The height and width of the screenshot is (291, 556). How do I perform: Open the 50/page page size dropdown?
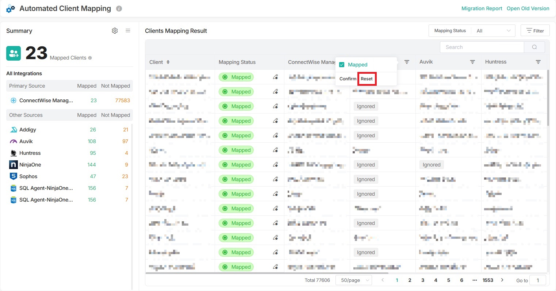[353, 280]
